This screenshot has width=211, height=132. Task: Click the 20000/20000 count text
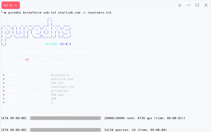114,118
